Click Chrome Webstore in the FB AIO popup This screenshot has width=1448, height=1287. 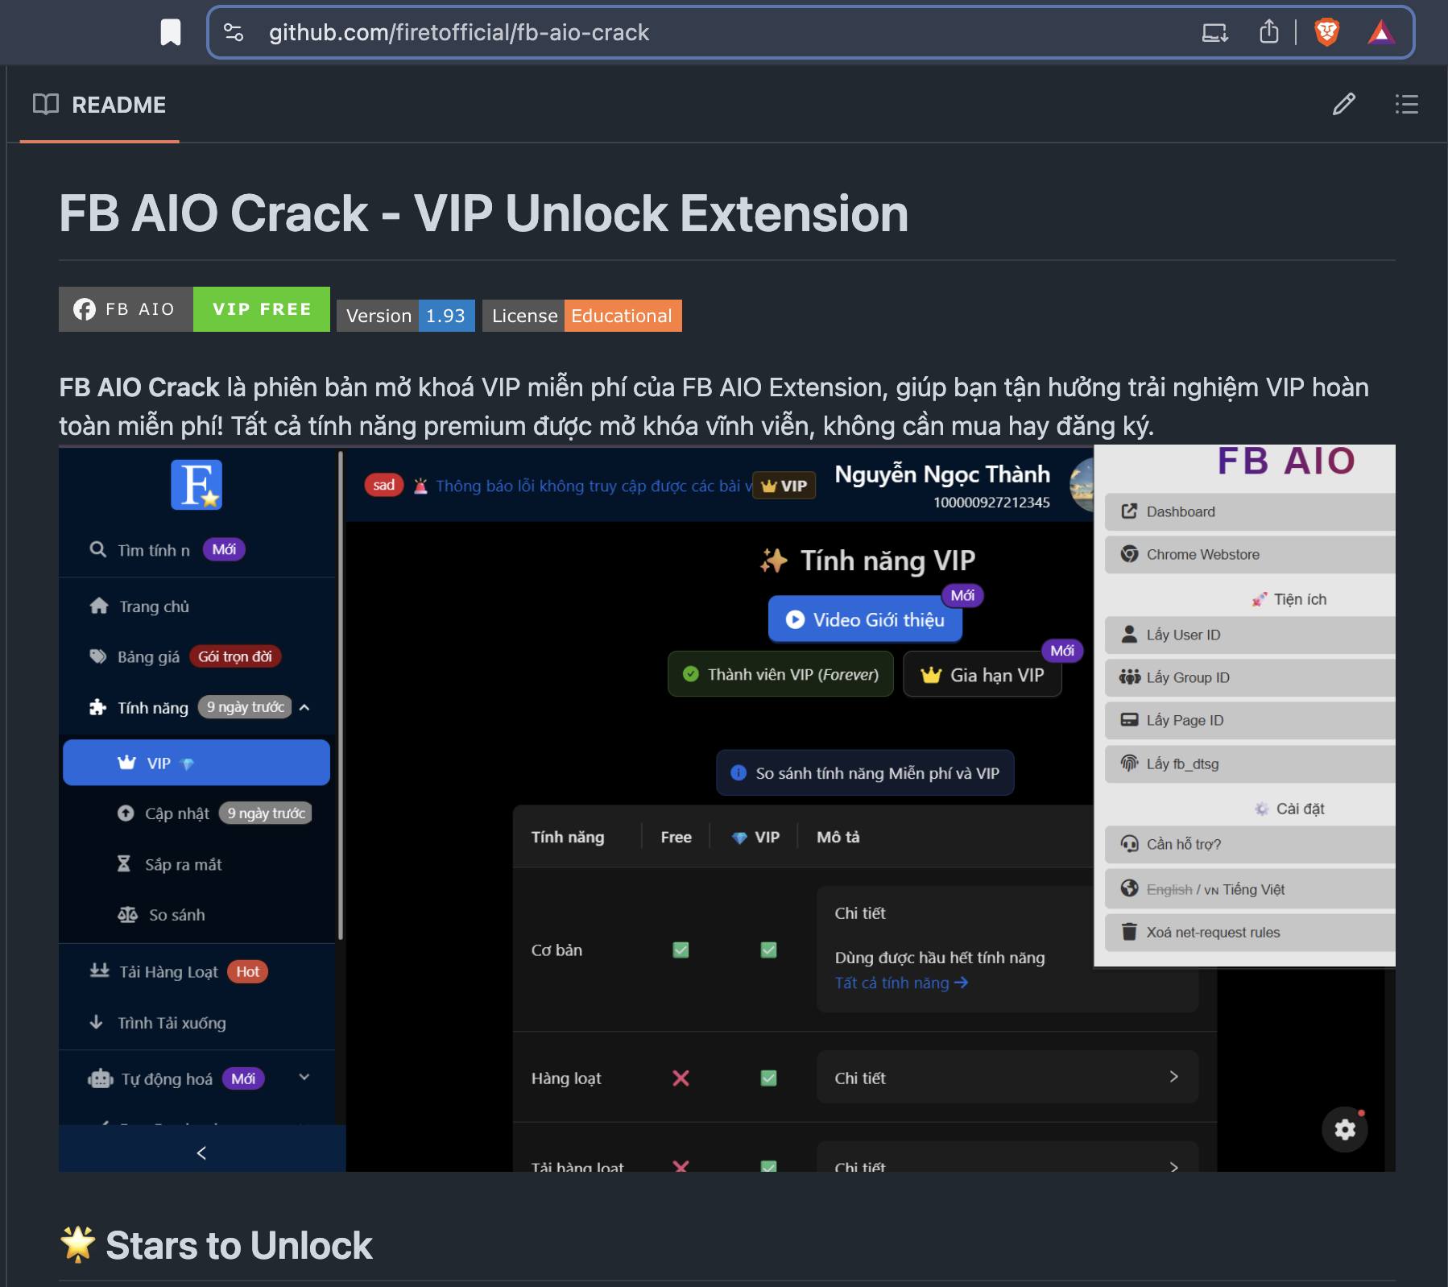(x=1250, y=554)
